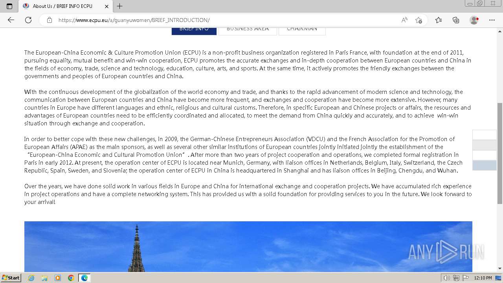This screenshot has height=283, width=503.
Task: Switch to the CHAIRMAN tab
Action: 302,30
